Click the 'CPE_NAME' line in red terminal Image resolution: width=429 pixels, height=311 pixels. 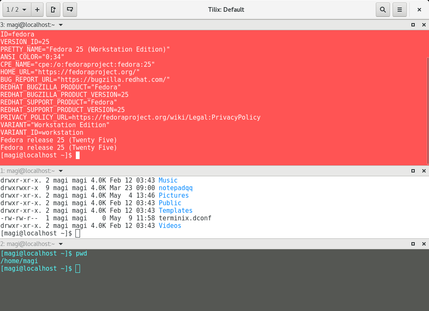78,65
